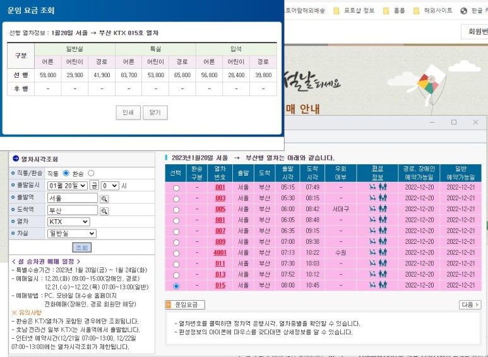
Task: Click the 수원 detour cell
Action: click(x=341, y=253)
